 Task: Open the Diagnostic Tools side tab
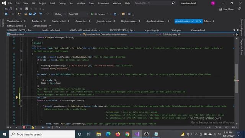[x=242, y=47]
